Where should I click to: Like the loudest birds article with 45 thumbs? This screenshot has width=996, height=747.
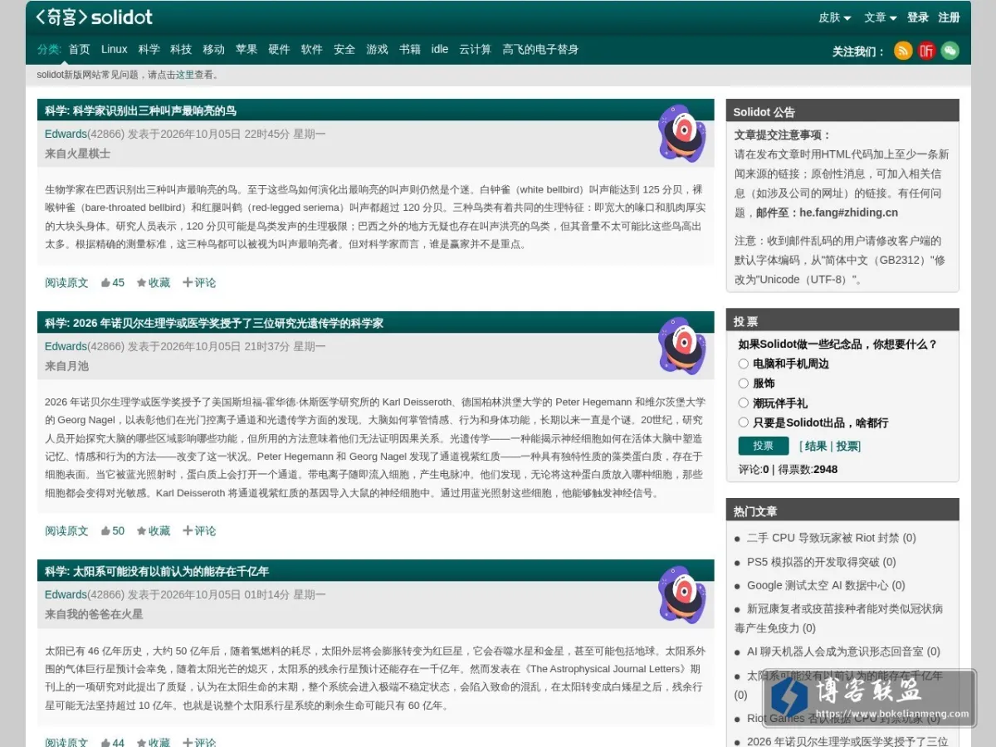click(x=113, y=283)
